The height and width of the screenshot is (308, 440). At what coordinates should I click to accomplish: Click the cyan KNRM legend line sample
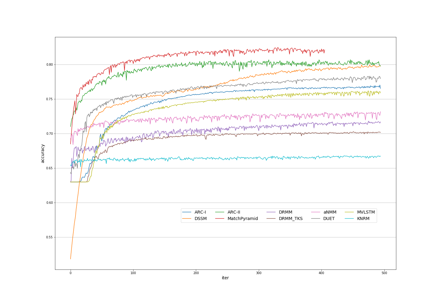(349, 219)
